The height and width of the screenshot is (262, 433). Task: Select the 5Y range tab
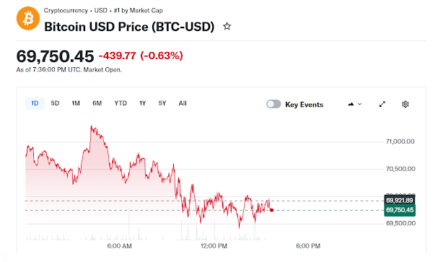pyautogui.click(x=162, y=103)
